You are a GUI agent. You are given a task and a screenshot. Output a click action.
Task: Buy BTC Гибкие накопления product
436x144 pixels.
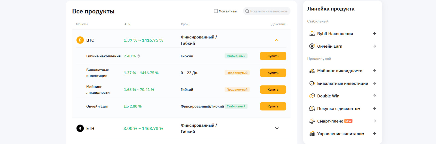(x=273, y=56)
